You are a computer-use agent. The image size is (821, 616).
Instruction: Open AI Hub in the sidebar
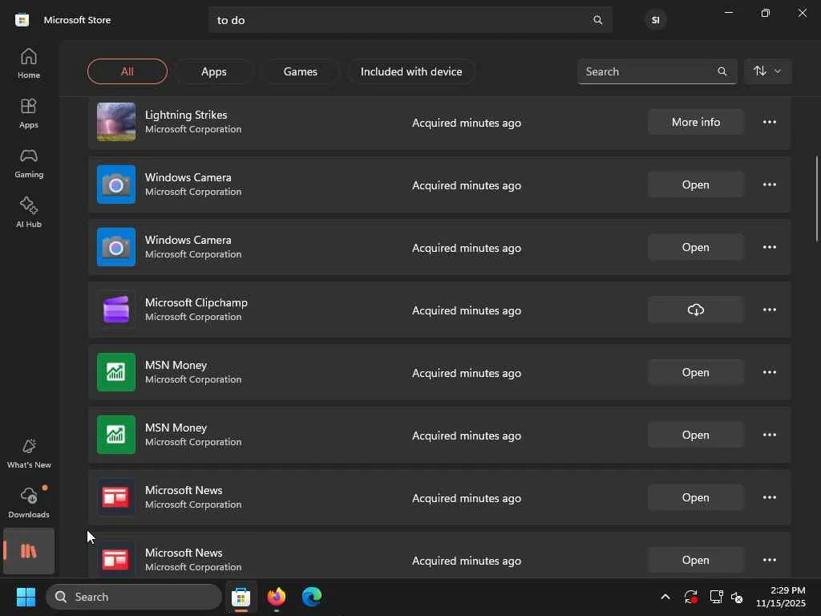click(x=29, y=212)
